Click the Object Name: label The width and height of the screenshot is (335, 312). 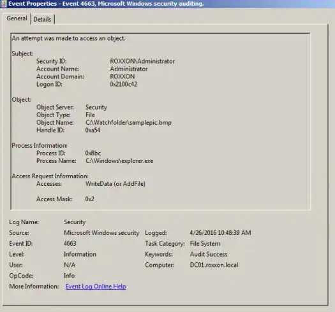coord(55,123)
